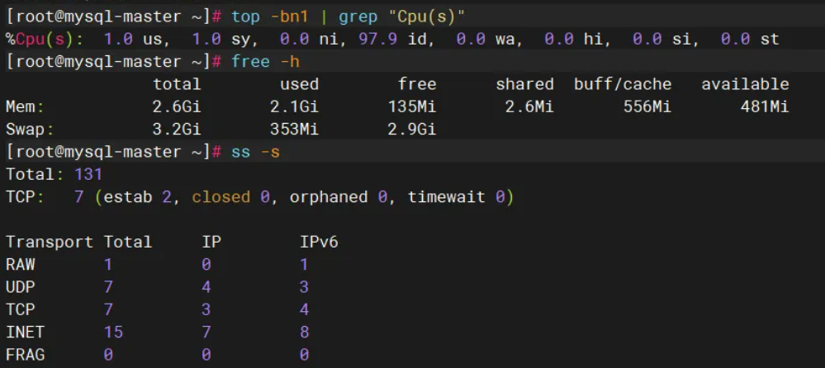Viewport: 825px width, 368px height.
Task: Click the '-h' option of the free command
Action: (x=290, y=62)
